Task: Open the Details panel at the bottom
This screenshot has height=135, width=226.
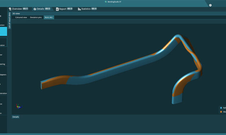Action: click(x=15, y=117)
